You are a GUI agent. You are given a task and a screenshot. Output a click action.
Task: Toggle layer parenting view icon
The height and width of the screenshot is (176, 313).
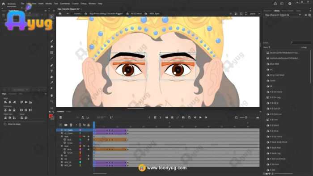click(83, 117)
